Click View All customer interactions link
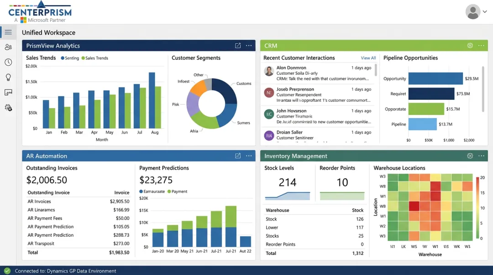Screen dimensions: 493x275 (368, 58)
